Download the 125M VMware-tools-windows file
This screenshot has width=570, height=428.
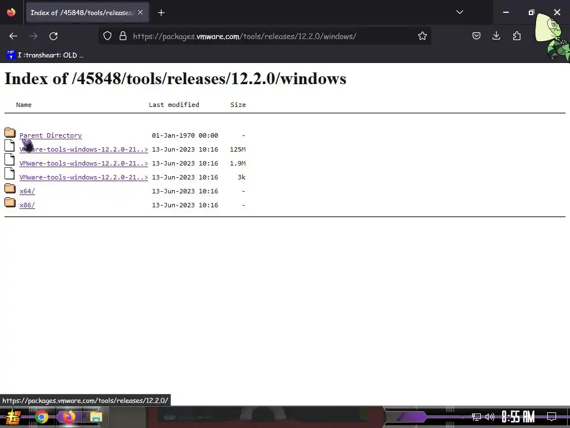83,149
